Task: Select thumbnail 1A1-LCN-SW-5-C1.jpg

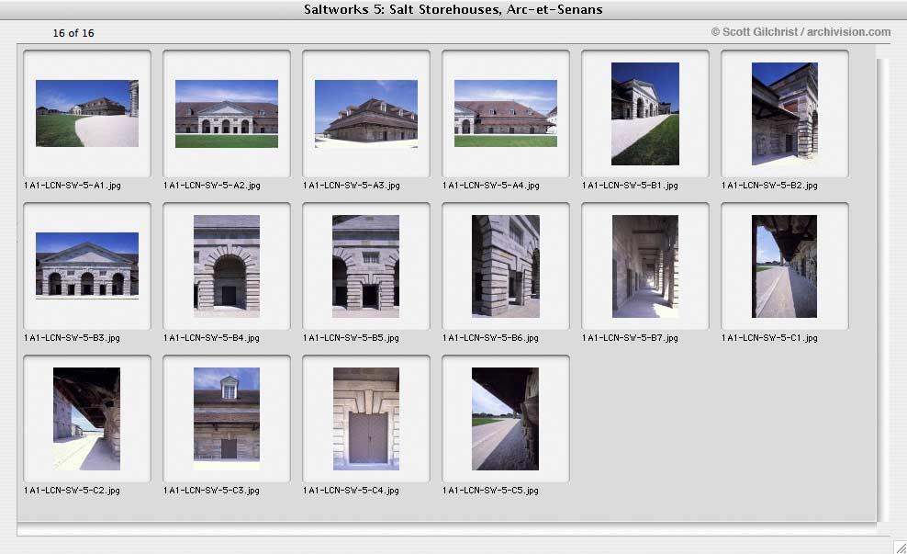Action: pyautogui.click(x=784, y=266)
